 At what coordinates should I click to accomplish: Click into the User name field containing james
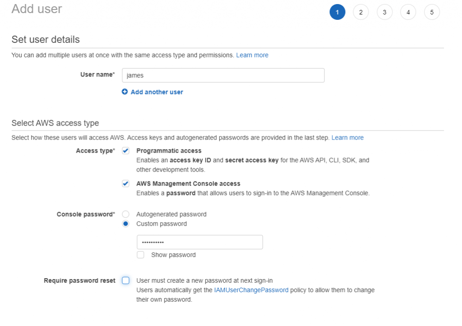point(223,75)
